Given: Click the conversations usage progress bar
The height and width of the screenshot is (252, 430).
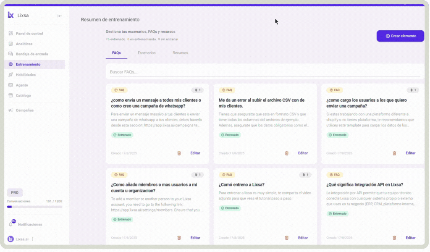Looking at the screenshot, I should tap(34, 207).
